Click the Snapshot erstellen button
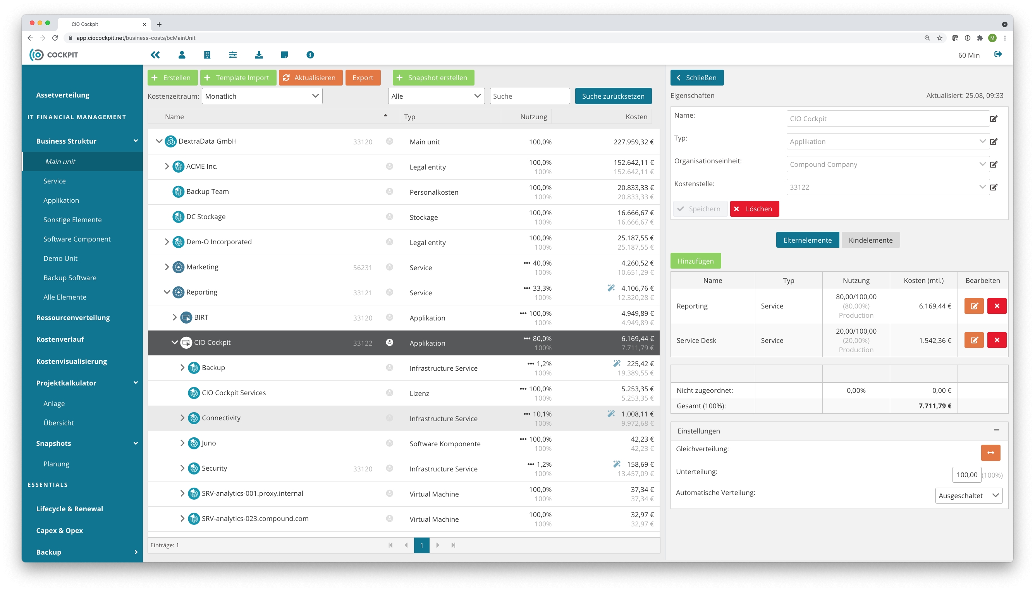Screen dimensions: 1035x591 [433, 77]
